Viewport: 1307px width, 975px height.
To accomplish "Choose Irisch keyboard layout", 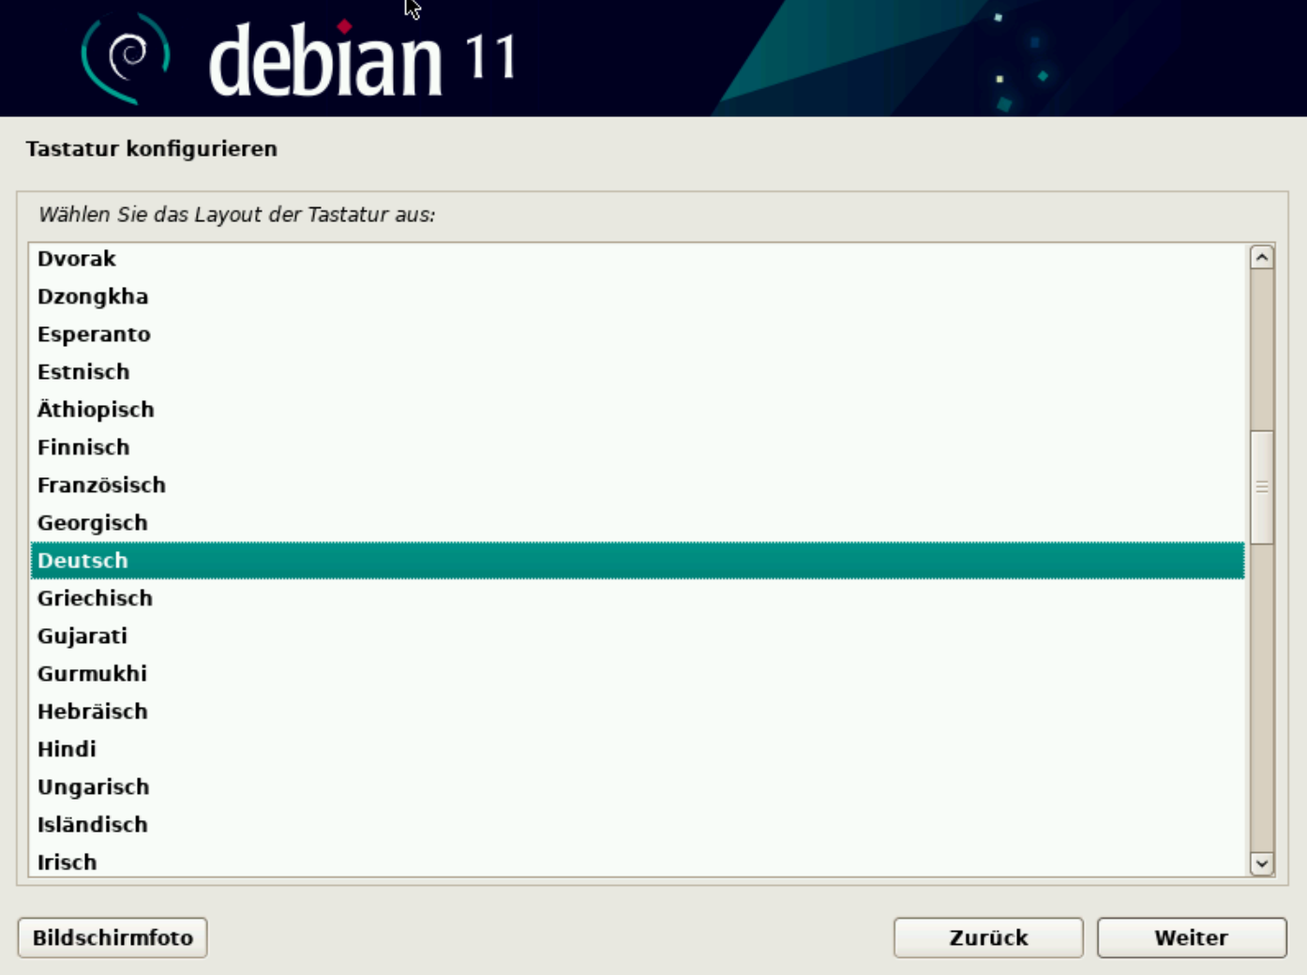I will point(638,861).
